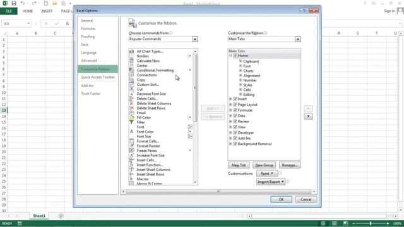Click the Delete Sheet Columns icon
404x227 pixels.
click(131, 103)
